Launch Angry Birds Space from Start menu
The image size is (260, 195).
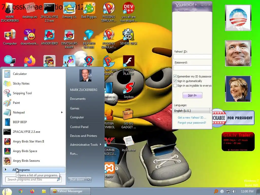(x=34, y=151)
